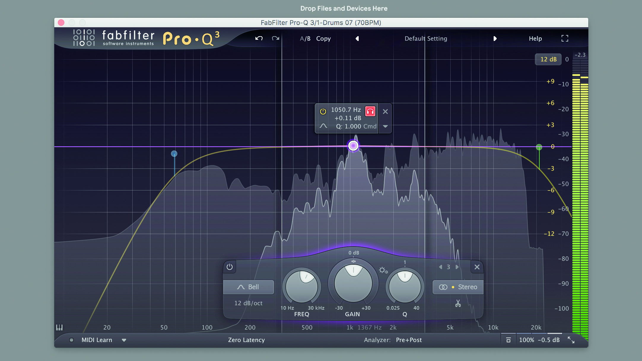
Task: Enter full screen mode icon
Action: 565,38
